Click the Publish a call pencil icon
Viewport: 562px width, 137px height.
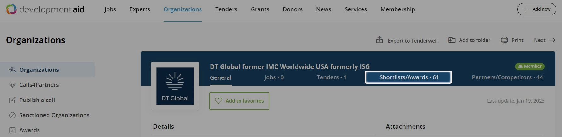click(x=13, y=100)
